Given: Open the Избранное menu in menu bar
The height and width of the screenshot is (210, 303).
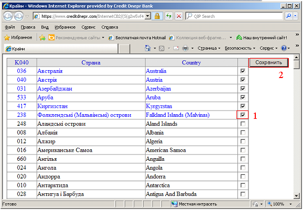Looking at the screenshot, I should click(x=65, y=27).
